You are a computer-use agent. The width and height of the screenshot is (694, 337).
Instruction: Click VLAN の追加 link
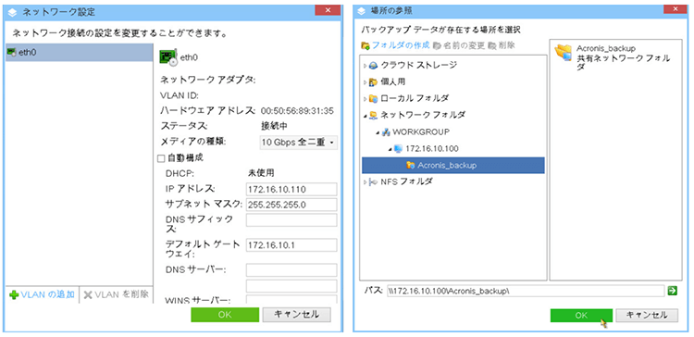47,294
